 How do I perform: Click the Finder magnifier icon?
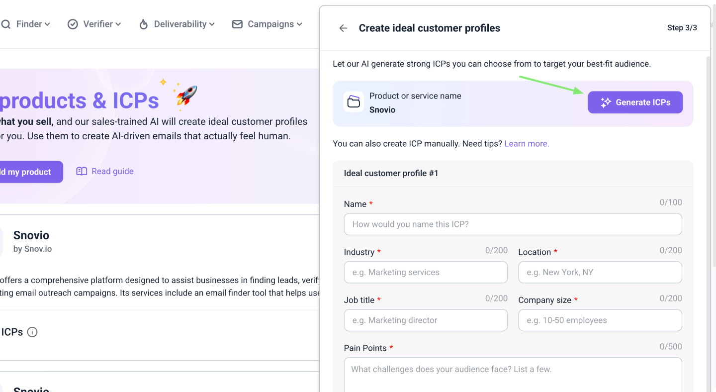coord(6,24)
